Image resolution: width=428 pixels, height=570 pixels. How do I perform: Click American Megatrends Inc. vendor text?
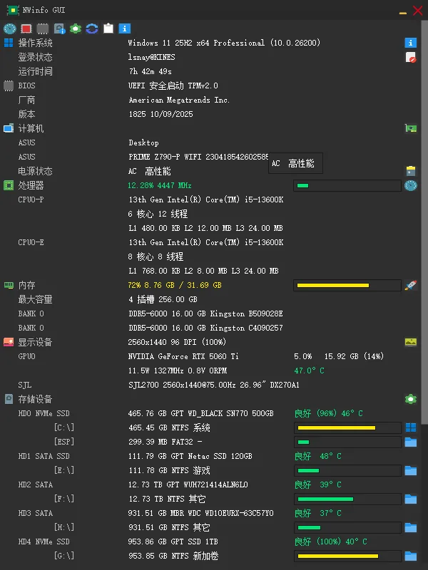(x=179, y=100)
